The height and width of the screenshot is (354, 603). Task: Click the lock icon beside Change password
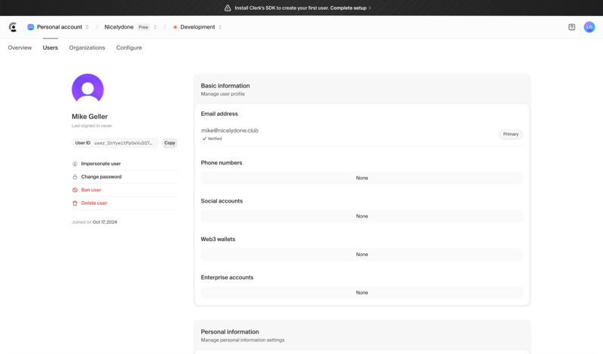pyautogui.click(x=75, y=177)
